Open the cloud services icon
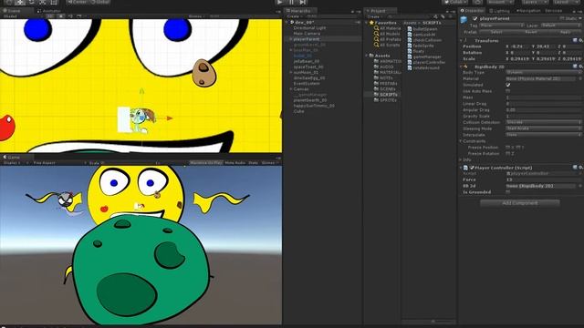 477,2
